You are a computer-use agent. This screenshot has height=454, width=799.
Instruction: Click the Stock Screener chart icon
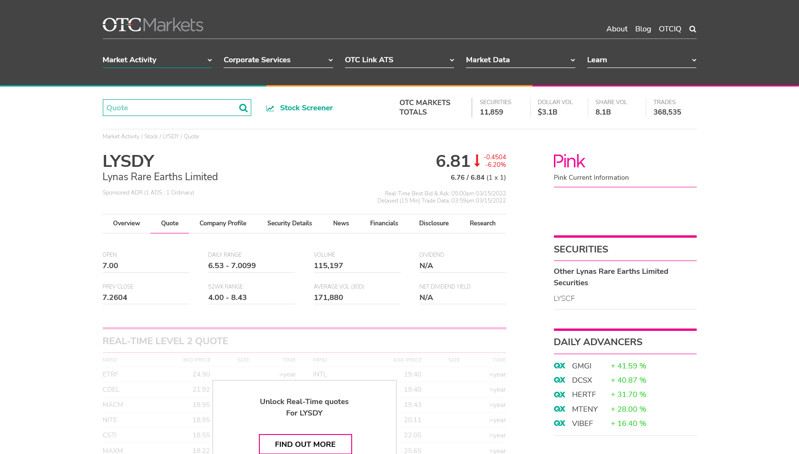pos(270,108)
